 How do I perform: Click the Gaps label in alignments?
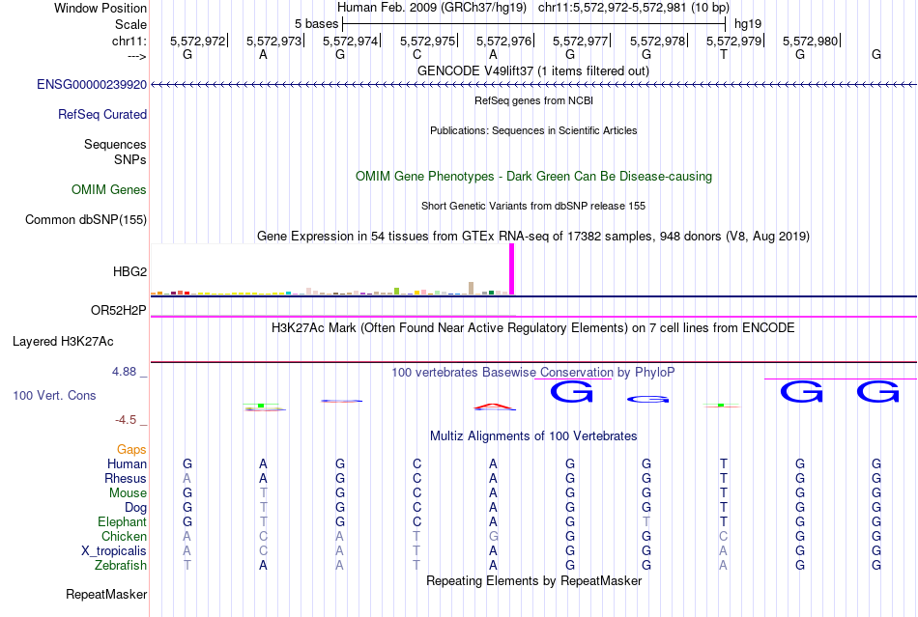(131, 450)
